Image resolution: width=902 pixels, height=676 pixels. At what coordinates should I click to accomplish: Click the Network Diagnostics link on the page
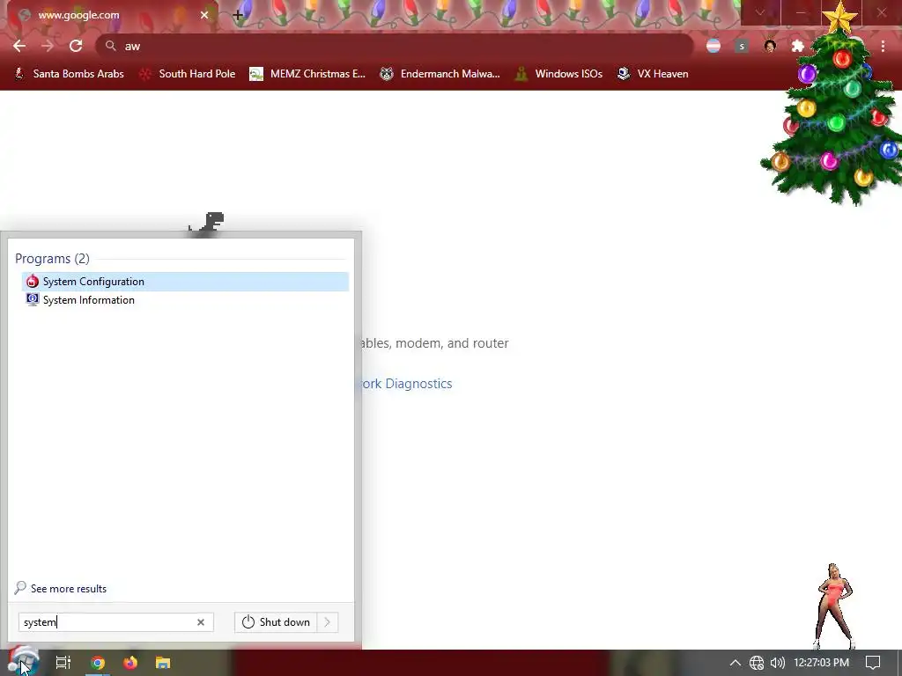pyautogui.click(x=407, y=384)
